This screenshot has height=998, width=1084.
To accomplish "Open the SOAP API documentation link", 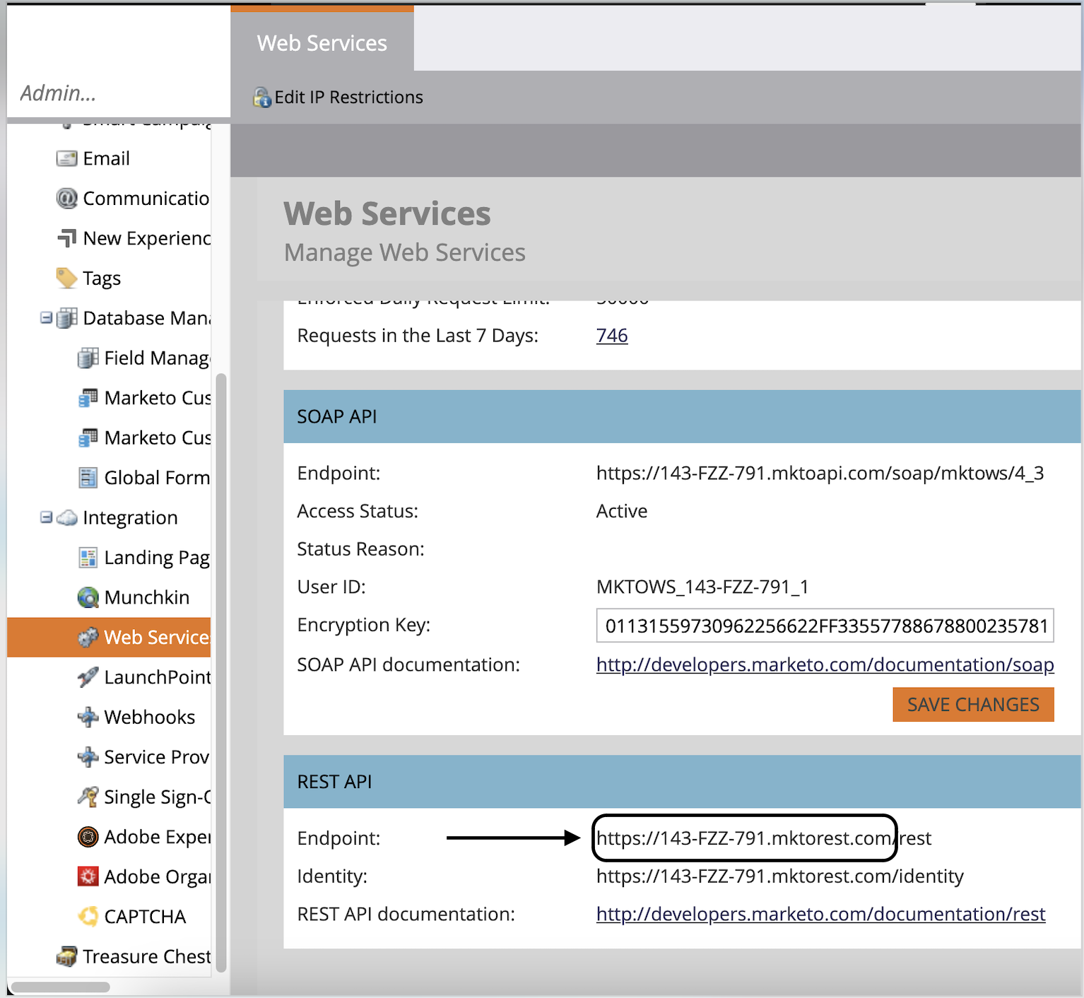I will point(825,664).
